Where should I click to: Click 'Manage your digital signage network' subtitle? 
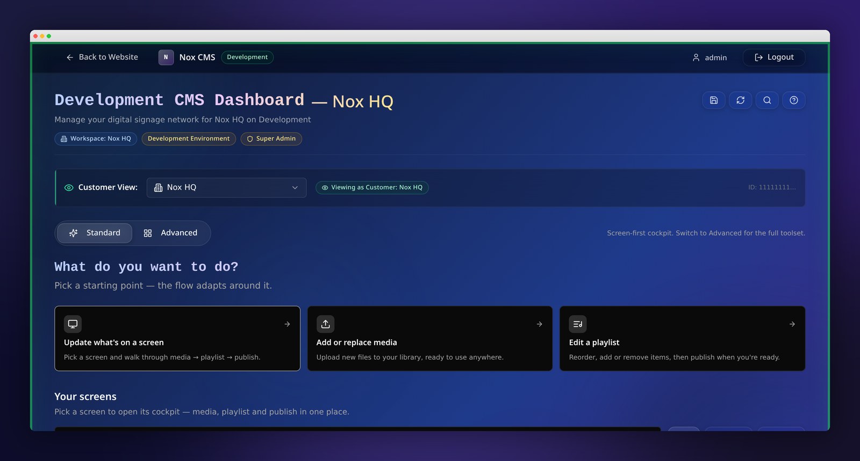pos(183,120)
